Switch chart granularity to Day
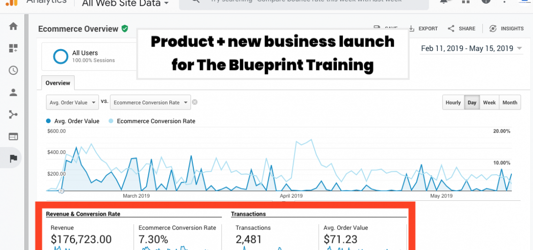533x250 pixels. [472, 102]
